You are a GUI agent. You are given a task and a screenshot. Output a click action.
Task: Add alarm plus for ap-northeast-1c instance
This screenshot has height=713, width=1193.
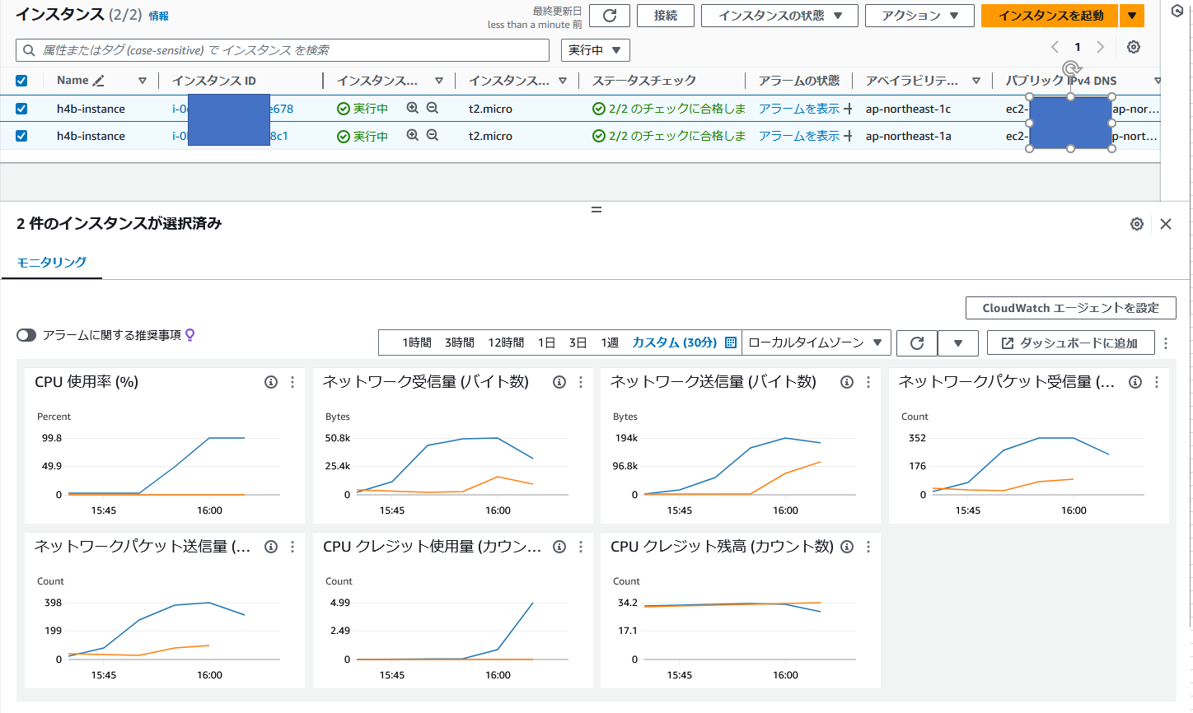(848, 109)
